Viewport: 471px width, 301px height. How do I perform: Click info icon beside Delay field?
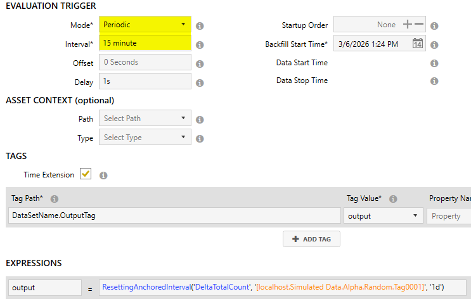pos(200,82)
